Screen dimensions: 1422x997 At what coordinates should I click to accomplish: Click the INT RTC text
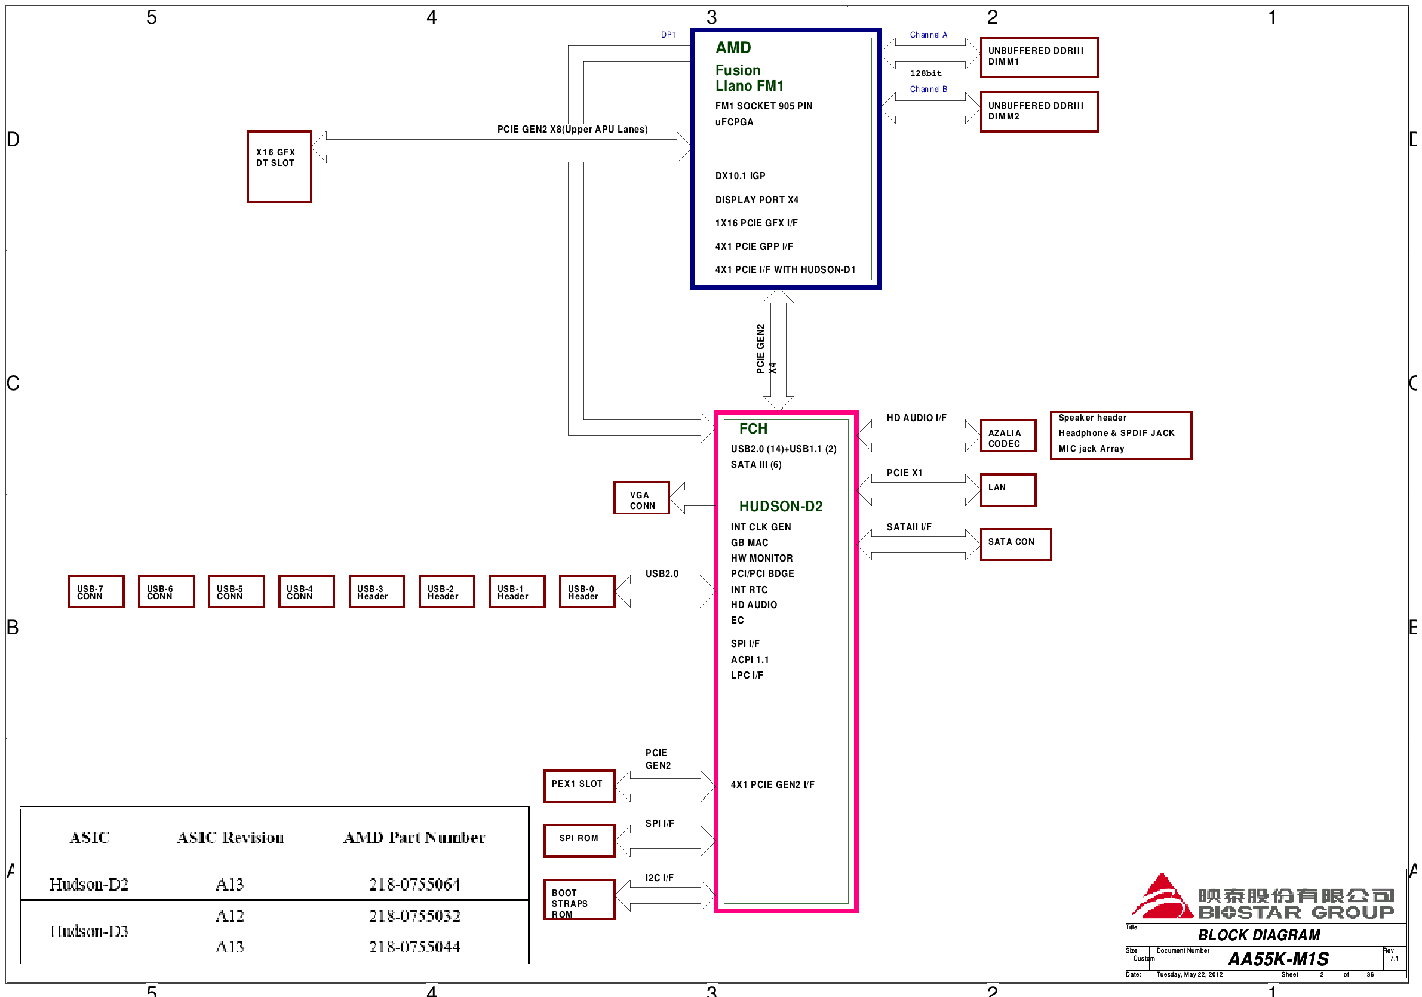(x=749, y=590)
